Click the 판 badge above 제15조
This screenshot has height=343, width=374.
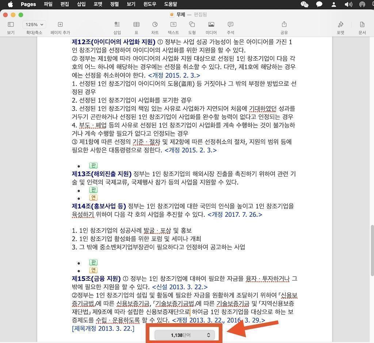point(93,262)
